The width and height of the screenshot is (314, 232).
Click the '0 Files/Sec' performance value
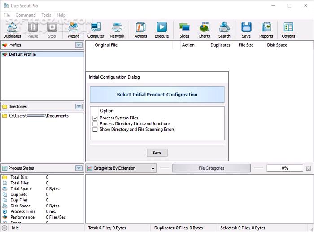[x=56, y=217]
